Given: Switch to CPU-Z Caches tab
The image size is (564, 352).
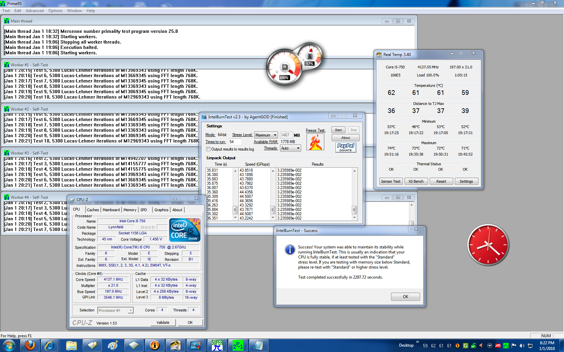Looking at the screenshot, I should click(93, 210).
